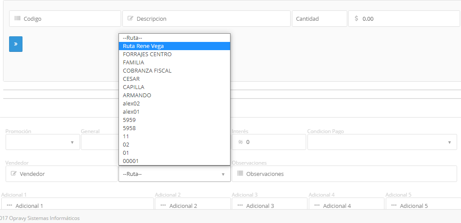Collapse the --Ruta-- dropdown selector
The image size is (461, 223).
click(174, 174)
